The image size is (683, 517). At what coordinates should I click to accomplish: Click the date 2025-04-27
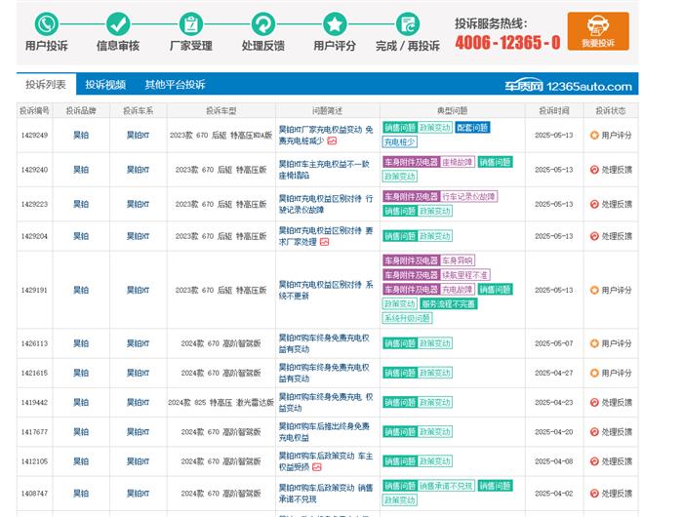click(x=554, y=373)
